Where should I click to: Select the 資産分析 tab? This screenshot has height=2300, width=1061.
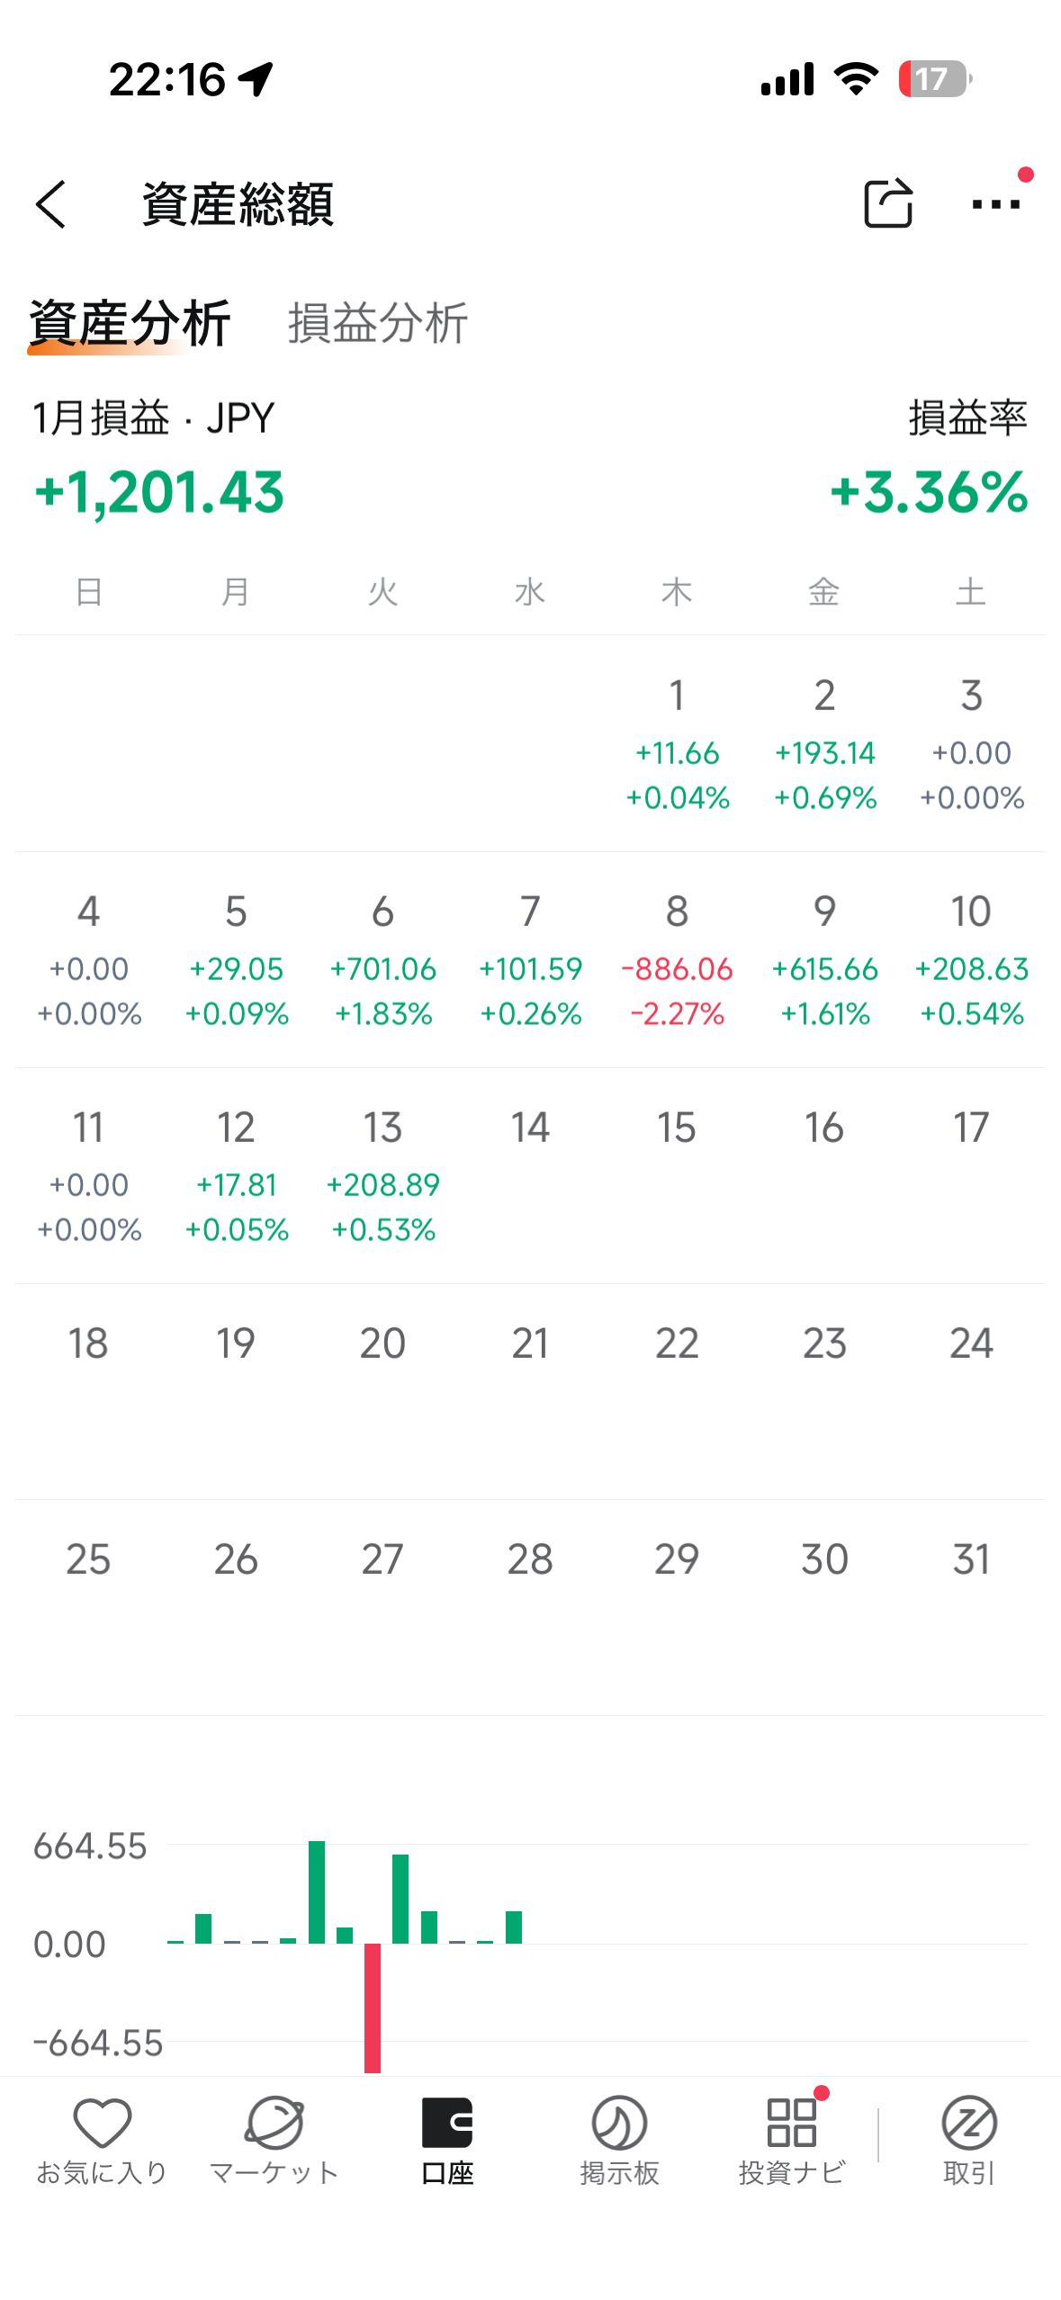pyautogui.click(x=130, y=323)
